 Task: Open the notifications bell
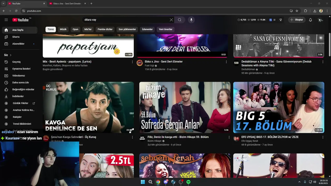tap(311, 20)
